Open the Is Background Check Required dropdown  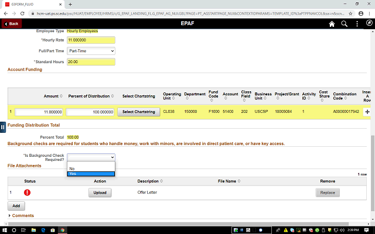pos(91,157)
